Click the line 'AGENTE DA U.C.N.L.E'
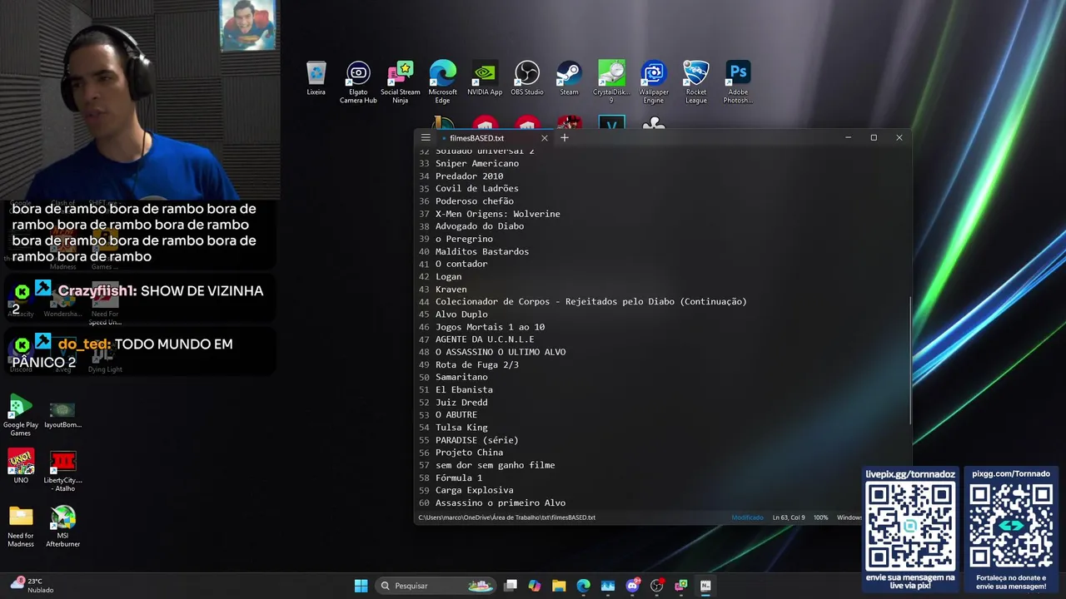1066x599 pixels. [485, 339]
